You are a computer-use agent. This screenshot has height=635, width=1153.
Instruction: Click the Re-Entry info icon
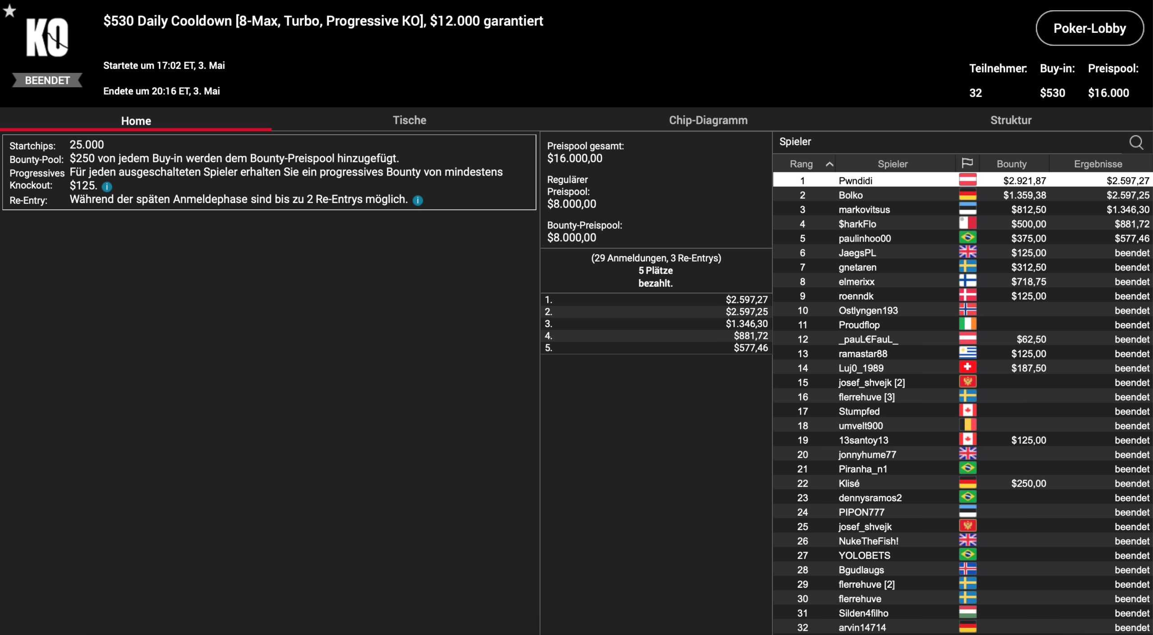pos(418,200)
